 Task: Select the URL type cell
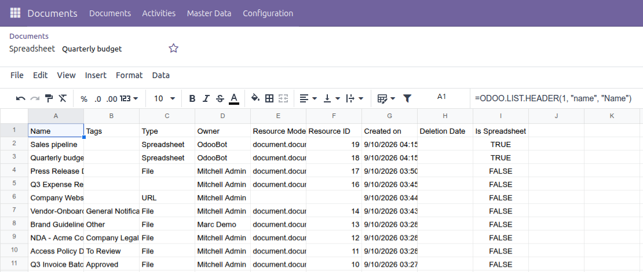tap(167, 198)
